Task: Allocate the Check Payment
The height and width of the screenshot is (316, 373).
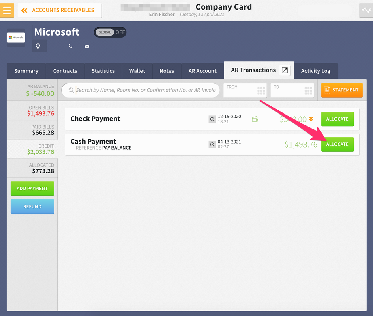Action: (x=337, y=119)
